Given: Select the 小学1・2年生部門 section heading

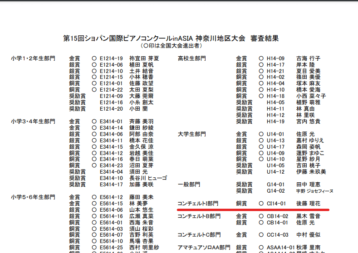Looking at the screenshot, I should tap(33, 58).
